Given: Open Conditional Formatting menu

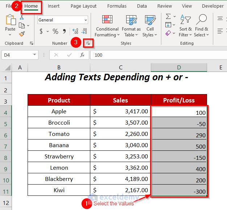Looking at the screenshot, I should coord(107,26).
